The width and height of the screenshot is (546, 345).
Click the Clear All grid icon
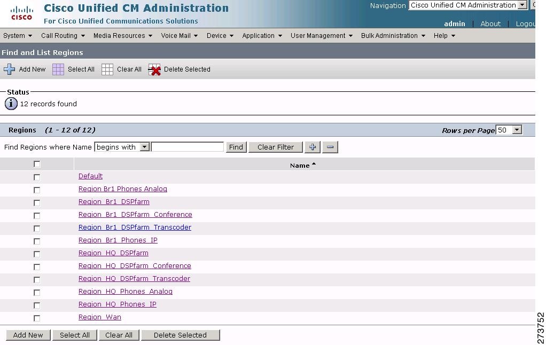[x=107, y=69]
